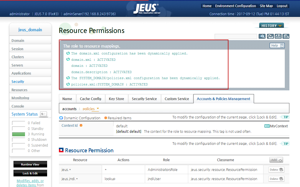The height and width of the screenshot is (187, 300).
Task: Open Resources in the sidebar
Action: (30, 90)
